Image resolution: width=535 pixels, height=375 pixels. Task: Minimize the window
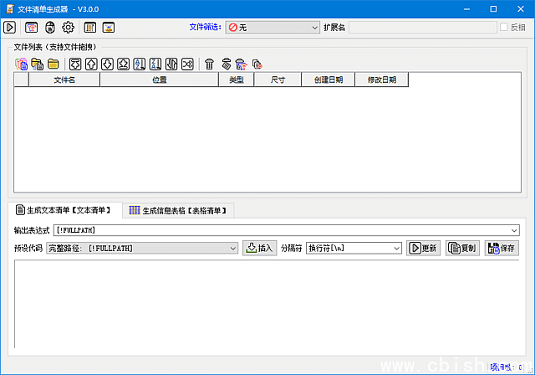466,9
